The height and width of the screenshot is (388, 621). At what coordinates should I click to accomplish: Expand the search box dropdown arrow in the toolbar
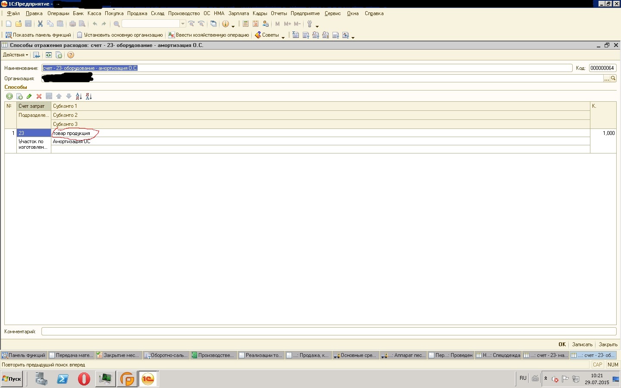coord(183,24)
